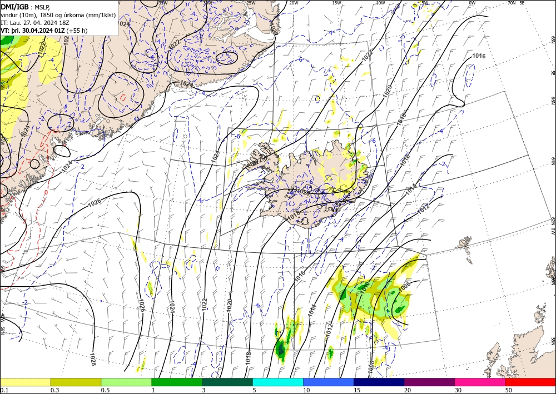Click the '1028' isobar label

pos(92,359)
